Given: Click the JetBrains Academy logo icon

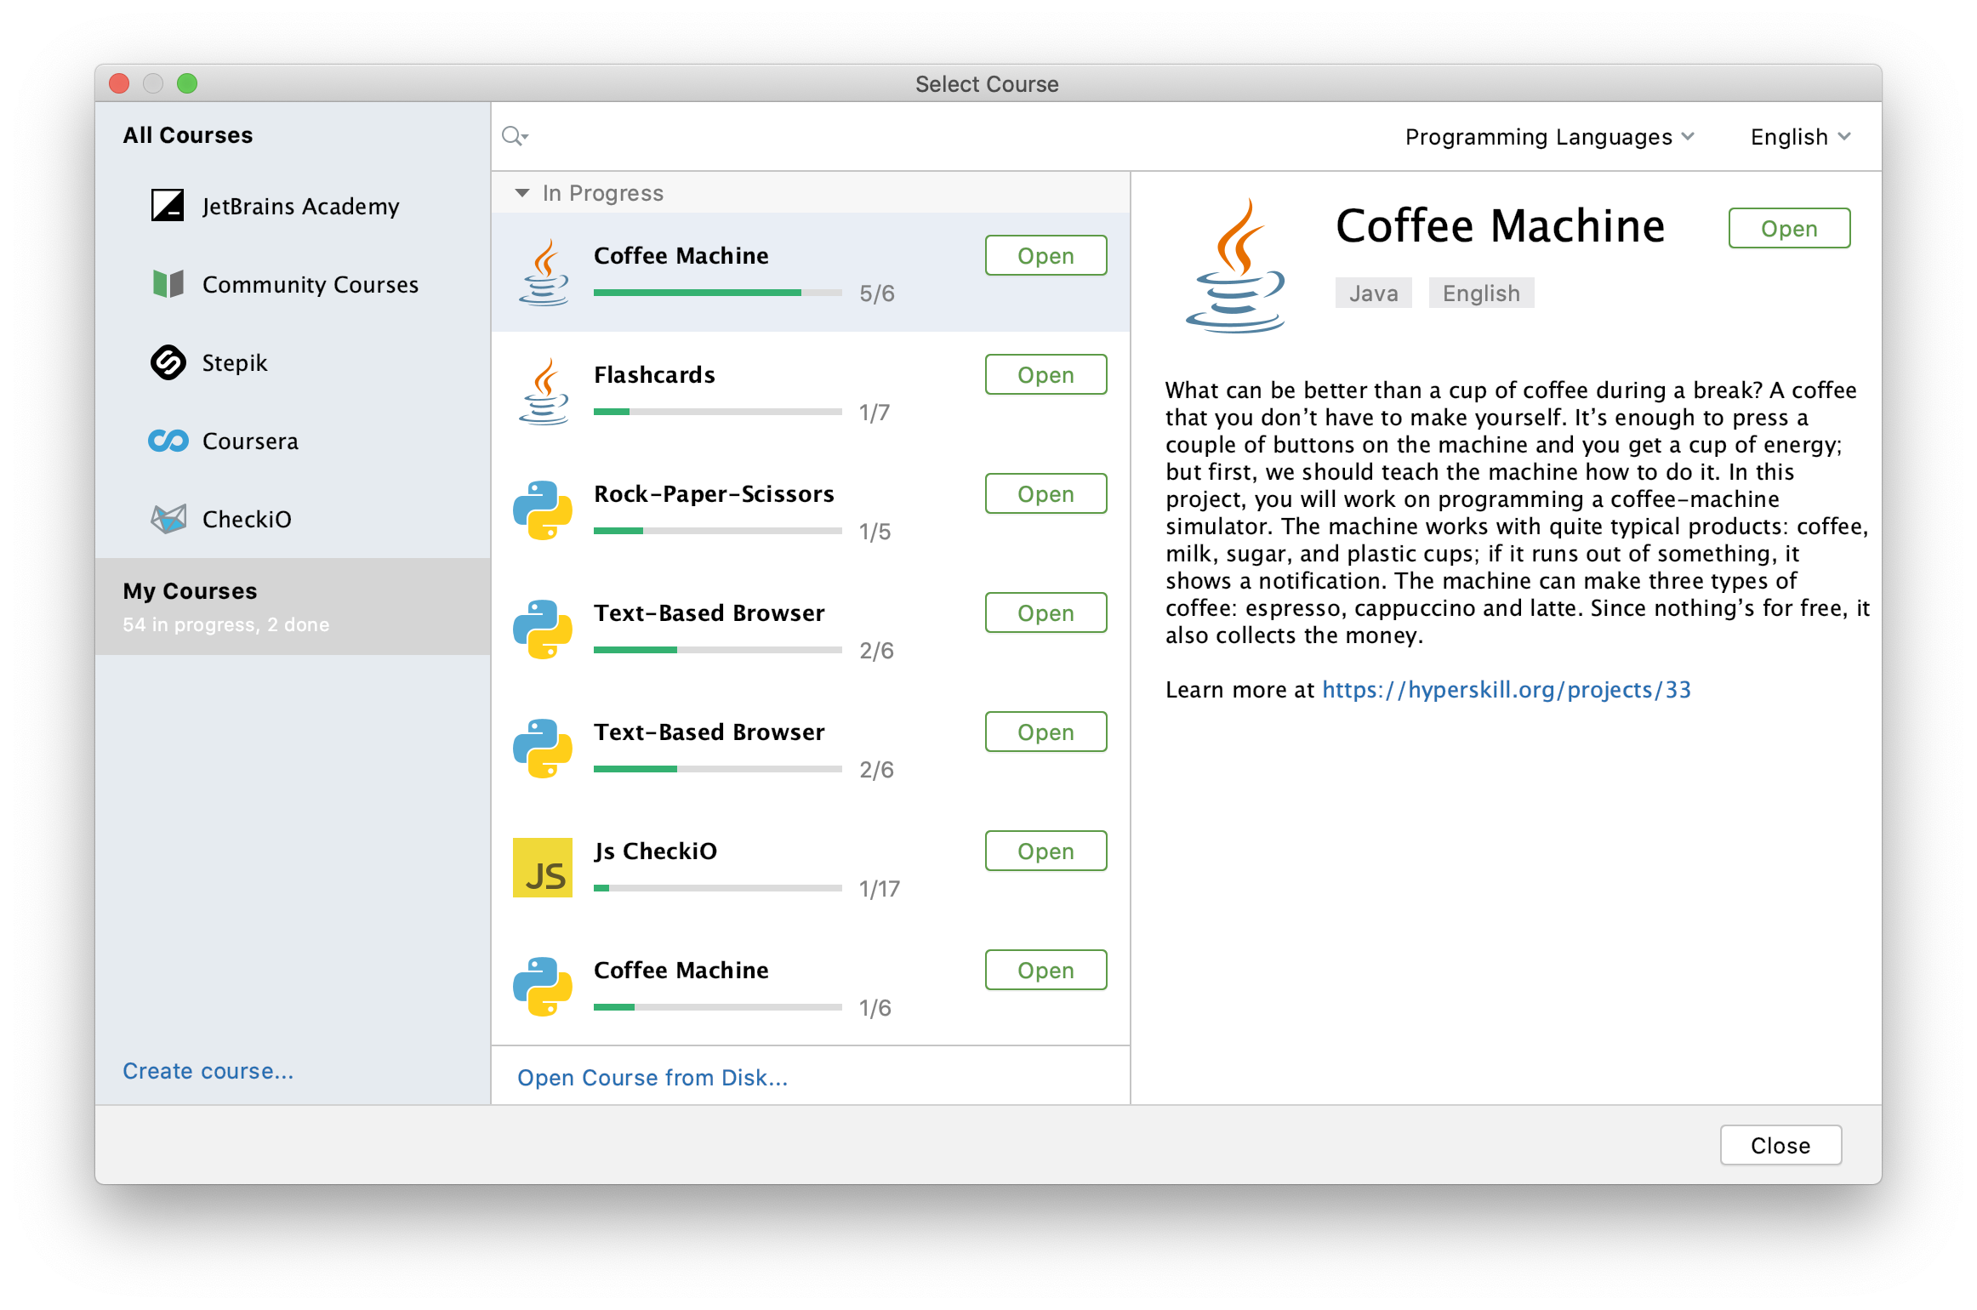Looking at the screenshot, I should (x=168, y=205).
